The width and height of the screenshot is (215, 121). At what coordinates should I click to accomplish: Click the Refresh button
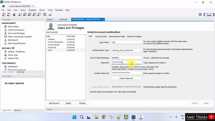(x=82, y=103)
